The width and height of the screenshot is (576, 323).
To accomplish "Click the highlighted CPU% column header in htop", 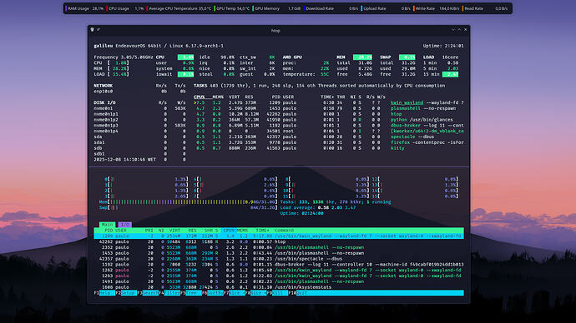I will pos(230,231).
